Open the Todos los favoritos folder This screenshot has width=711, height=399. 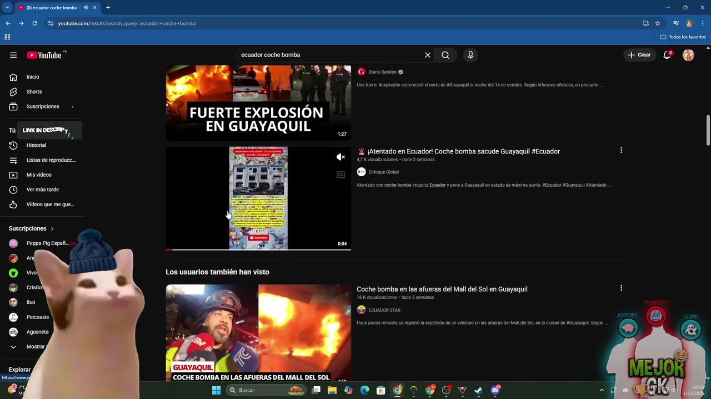coord(683,37)
